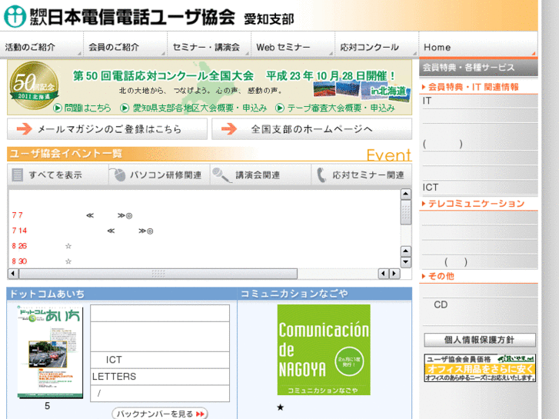Open the 会員のご紹介 menu
This screenshot has height=419, width=559.
[125, 45]
